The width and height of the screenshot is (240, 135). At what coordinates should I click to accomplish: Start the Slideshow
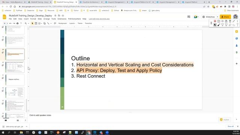click(x=208, y=17)
